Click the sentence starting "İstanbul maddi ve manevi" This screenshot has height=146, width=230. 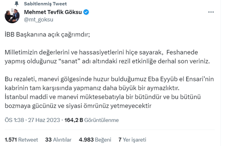[103, 101]
